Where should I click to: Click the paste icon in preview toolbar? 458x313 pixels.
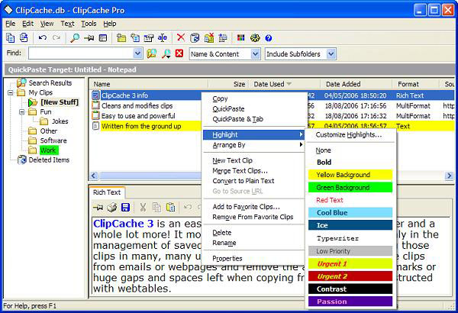tap(170, 208)
